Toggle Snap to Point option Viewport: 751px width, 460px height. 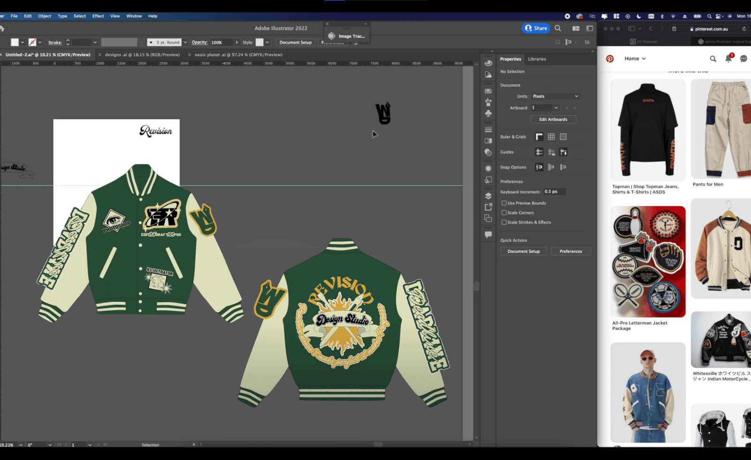click(x=539, y=167)
